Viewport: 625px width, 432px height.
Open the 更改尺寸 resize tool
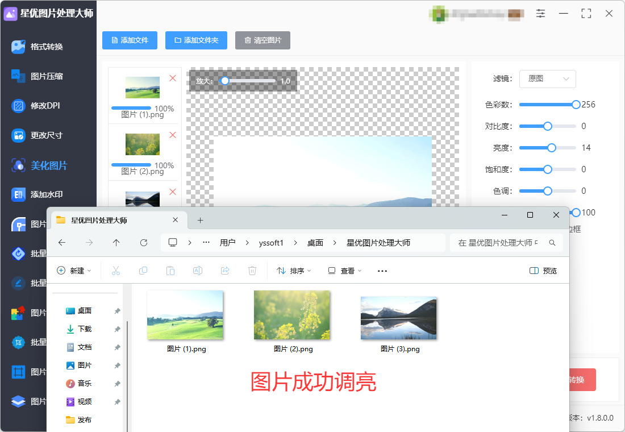[37, 135]
